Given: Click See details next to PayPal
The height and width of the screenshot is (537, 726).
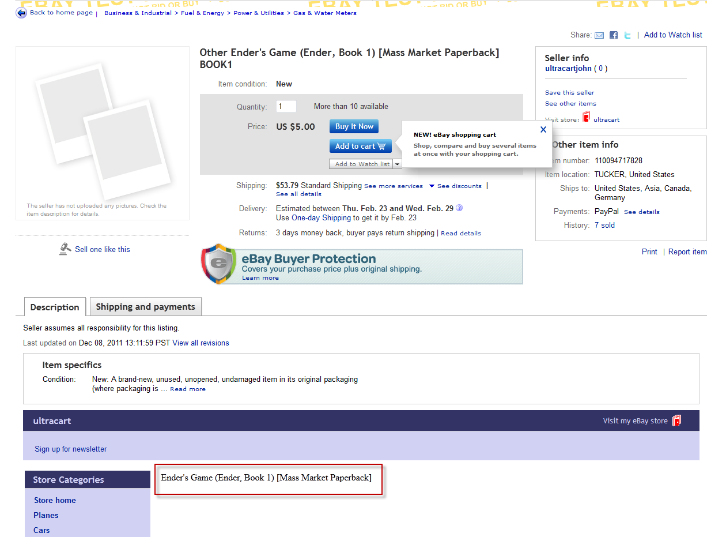Looking at the screenshot, I should tap(642, 212).
